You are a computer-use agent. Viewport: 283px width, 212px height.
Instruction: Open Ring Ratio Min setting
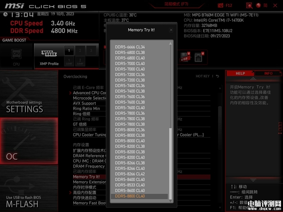pos(86,108)
